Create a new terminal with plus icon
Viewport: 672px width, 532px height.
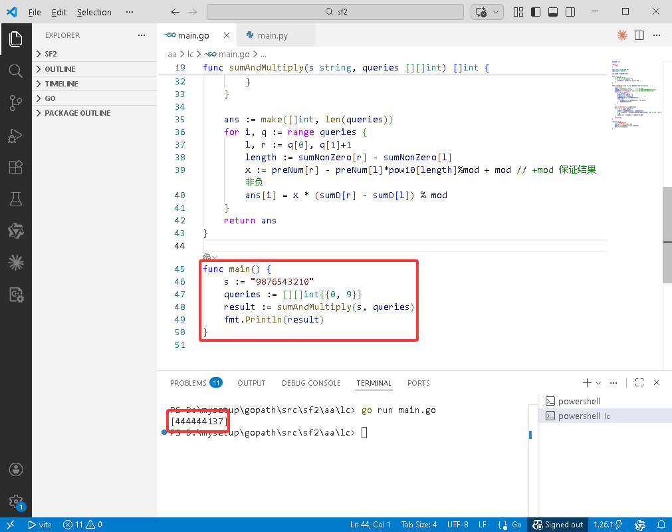coord(587,382)
